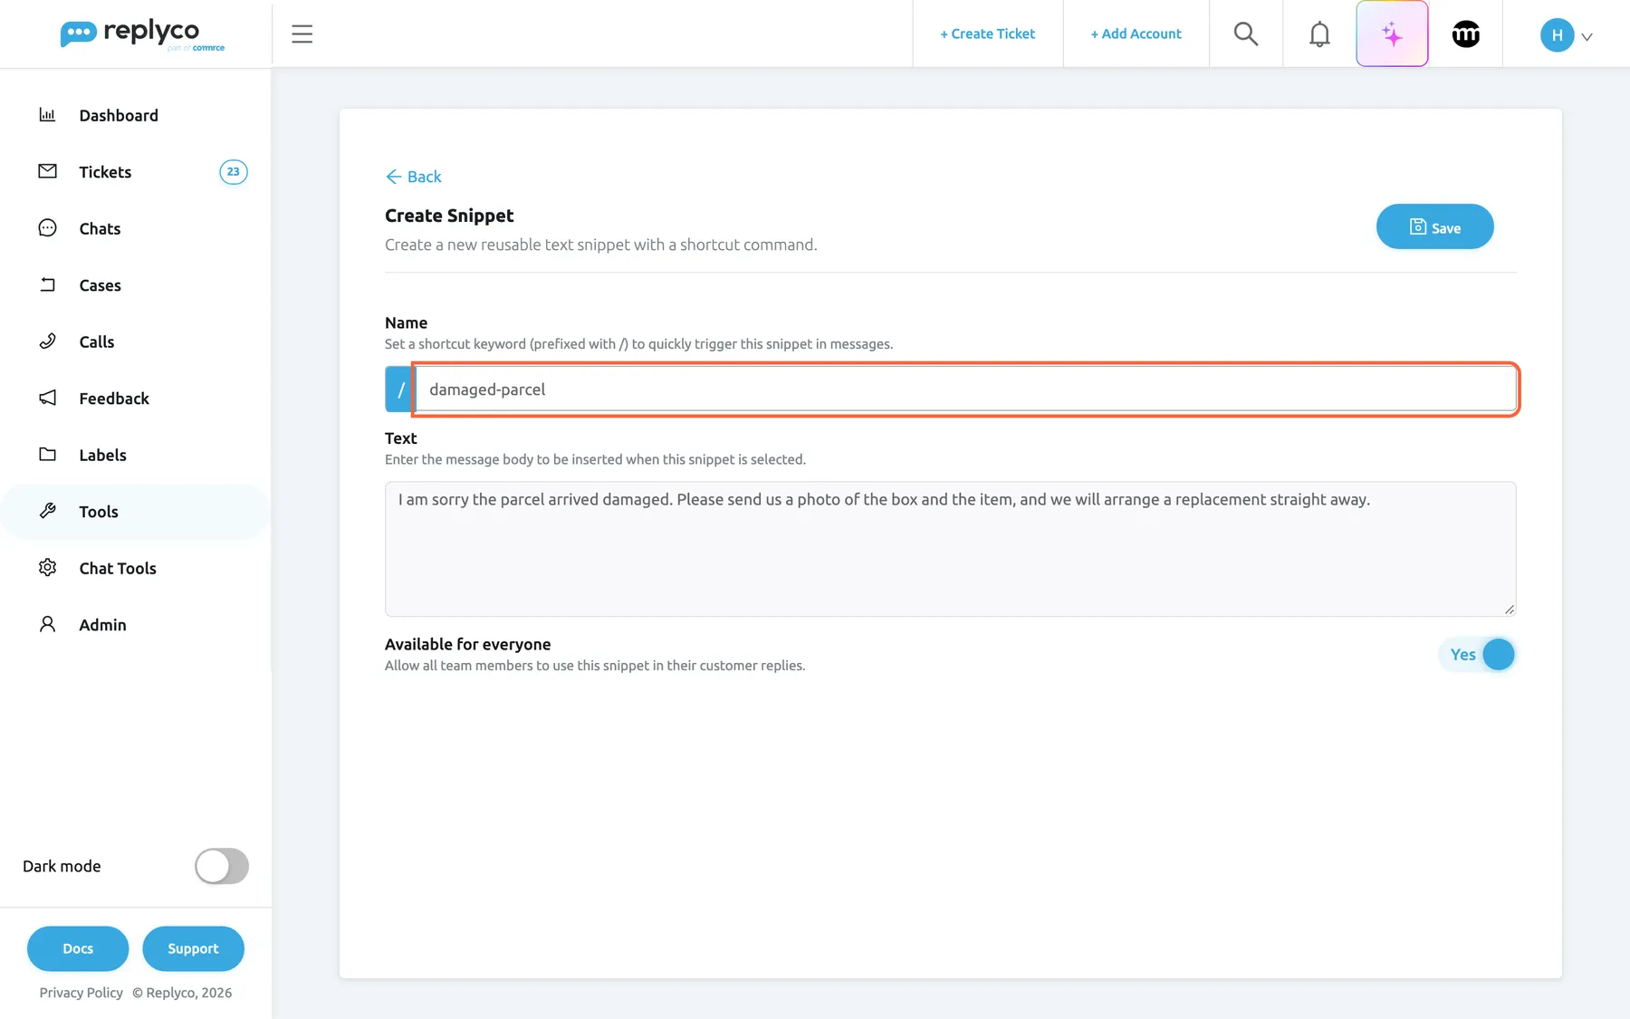The image size is (1630, 1019).
Task: Click the Labels folder icon
Action: pyautogui.click(x=47, y=455)
